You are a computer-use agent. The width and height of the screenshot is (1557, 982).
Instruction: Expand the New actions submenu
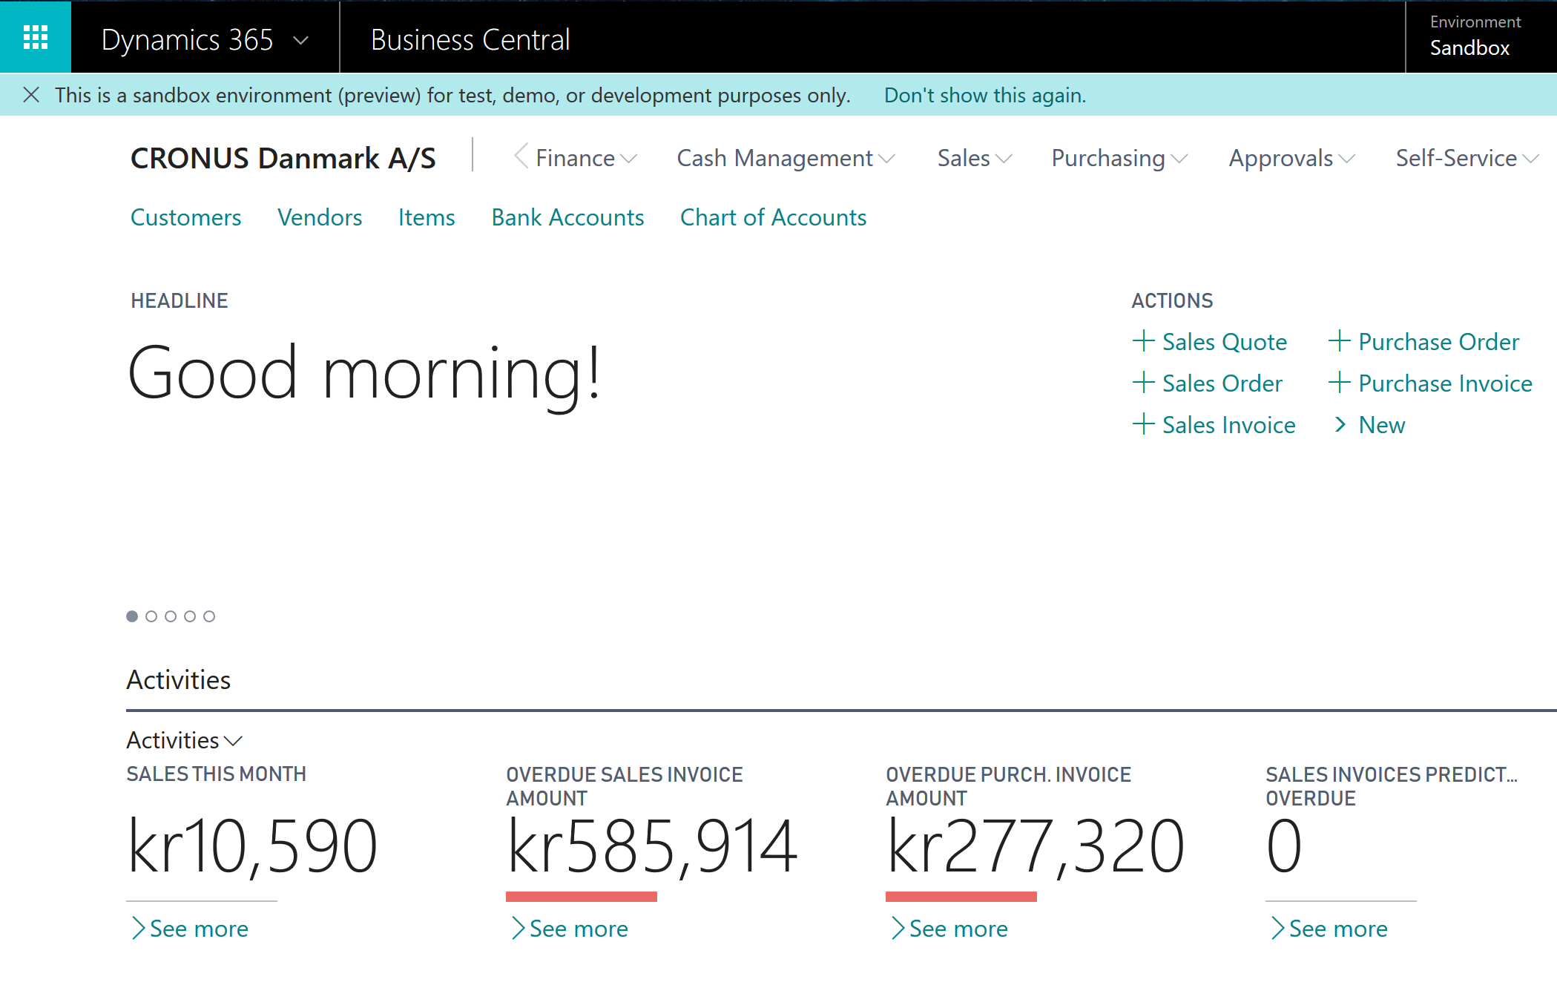(x=1369, y=425)
